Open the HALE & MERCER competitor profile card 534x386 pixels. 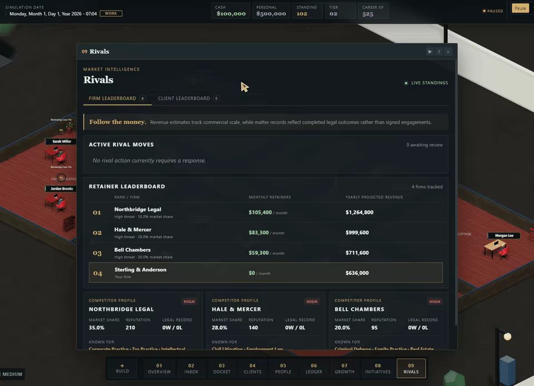click(266, 321)
